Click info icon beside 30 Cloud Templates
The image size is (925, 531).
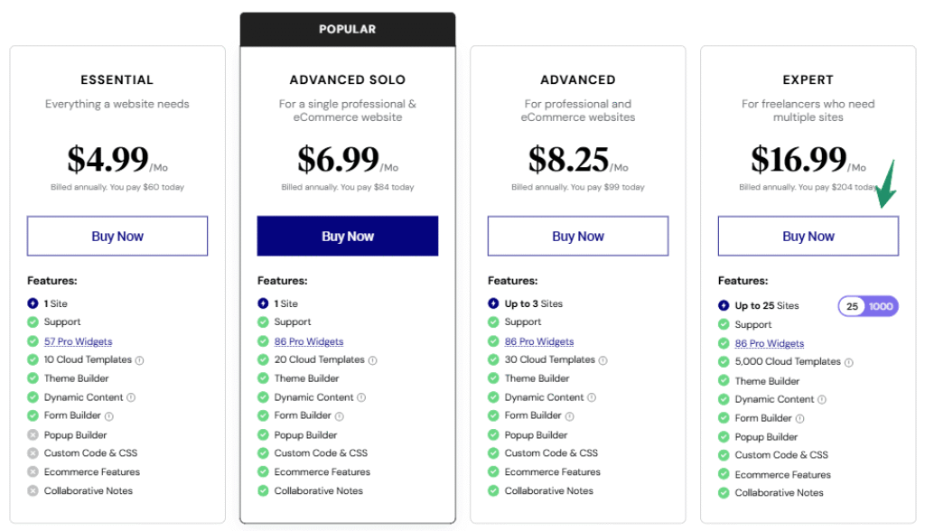click(603, 360)
